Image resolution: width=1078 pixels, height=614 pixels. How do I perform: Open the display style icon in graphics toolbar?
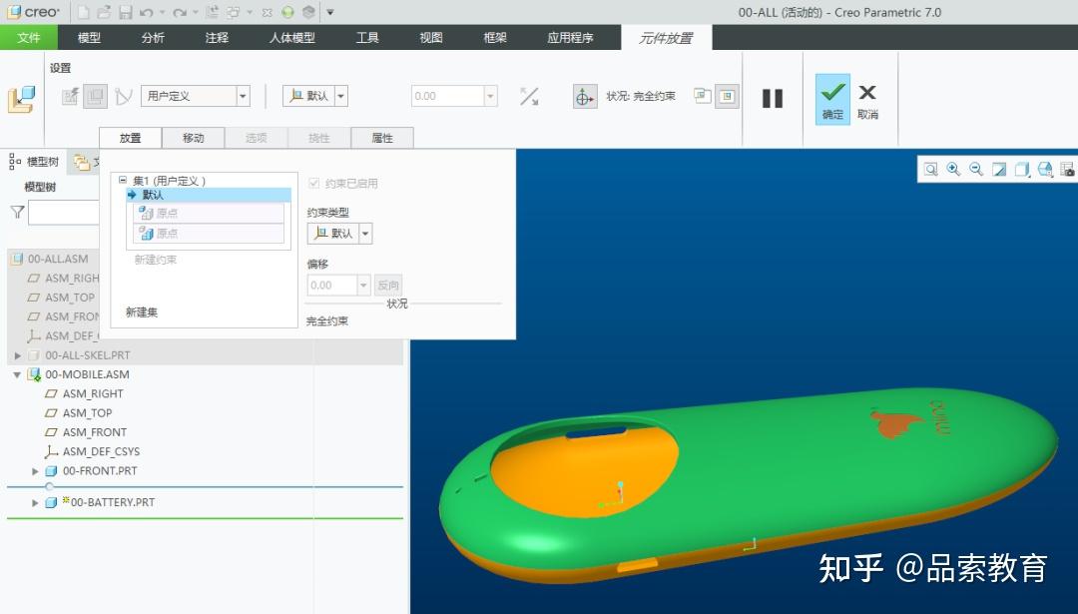pyautogui.click(x=1021, y=169)
